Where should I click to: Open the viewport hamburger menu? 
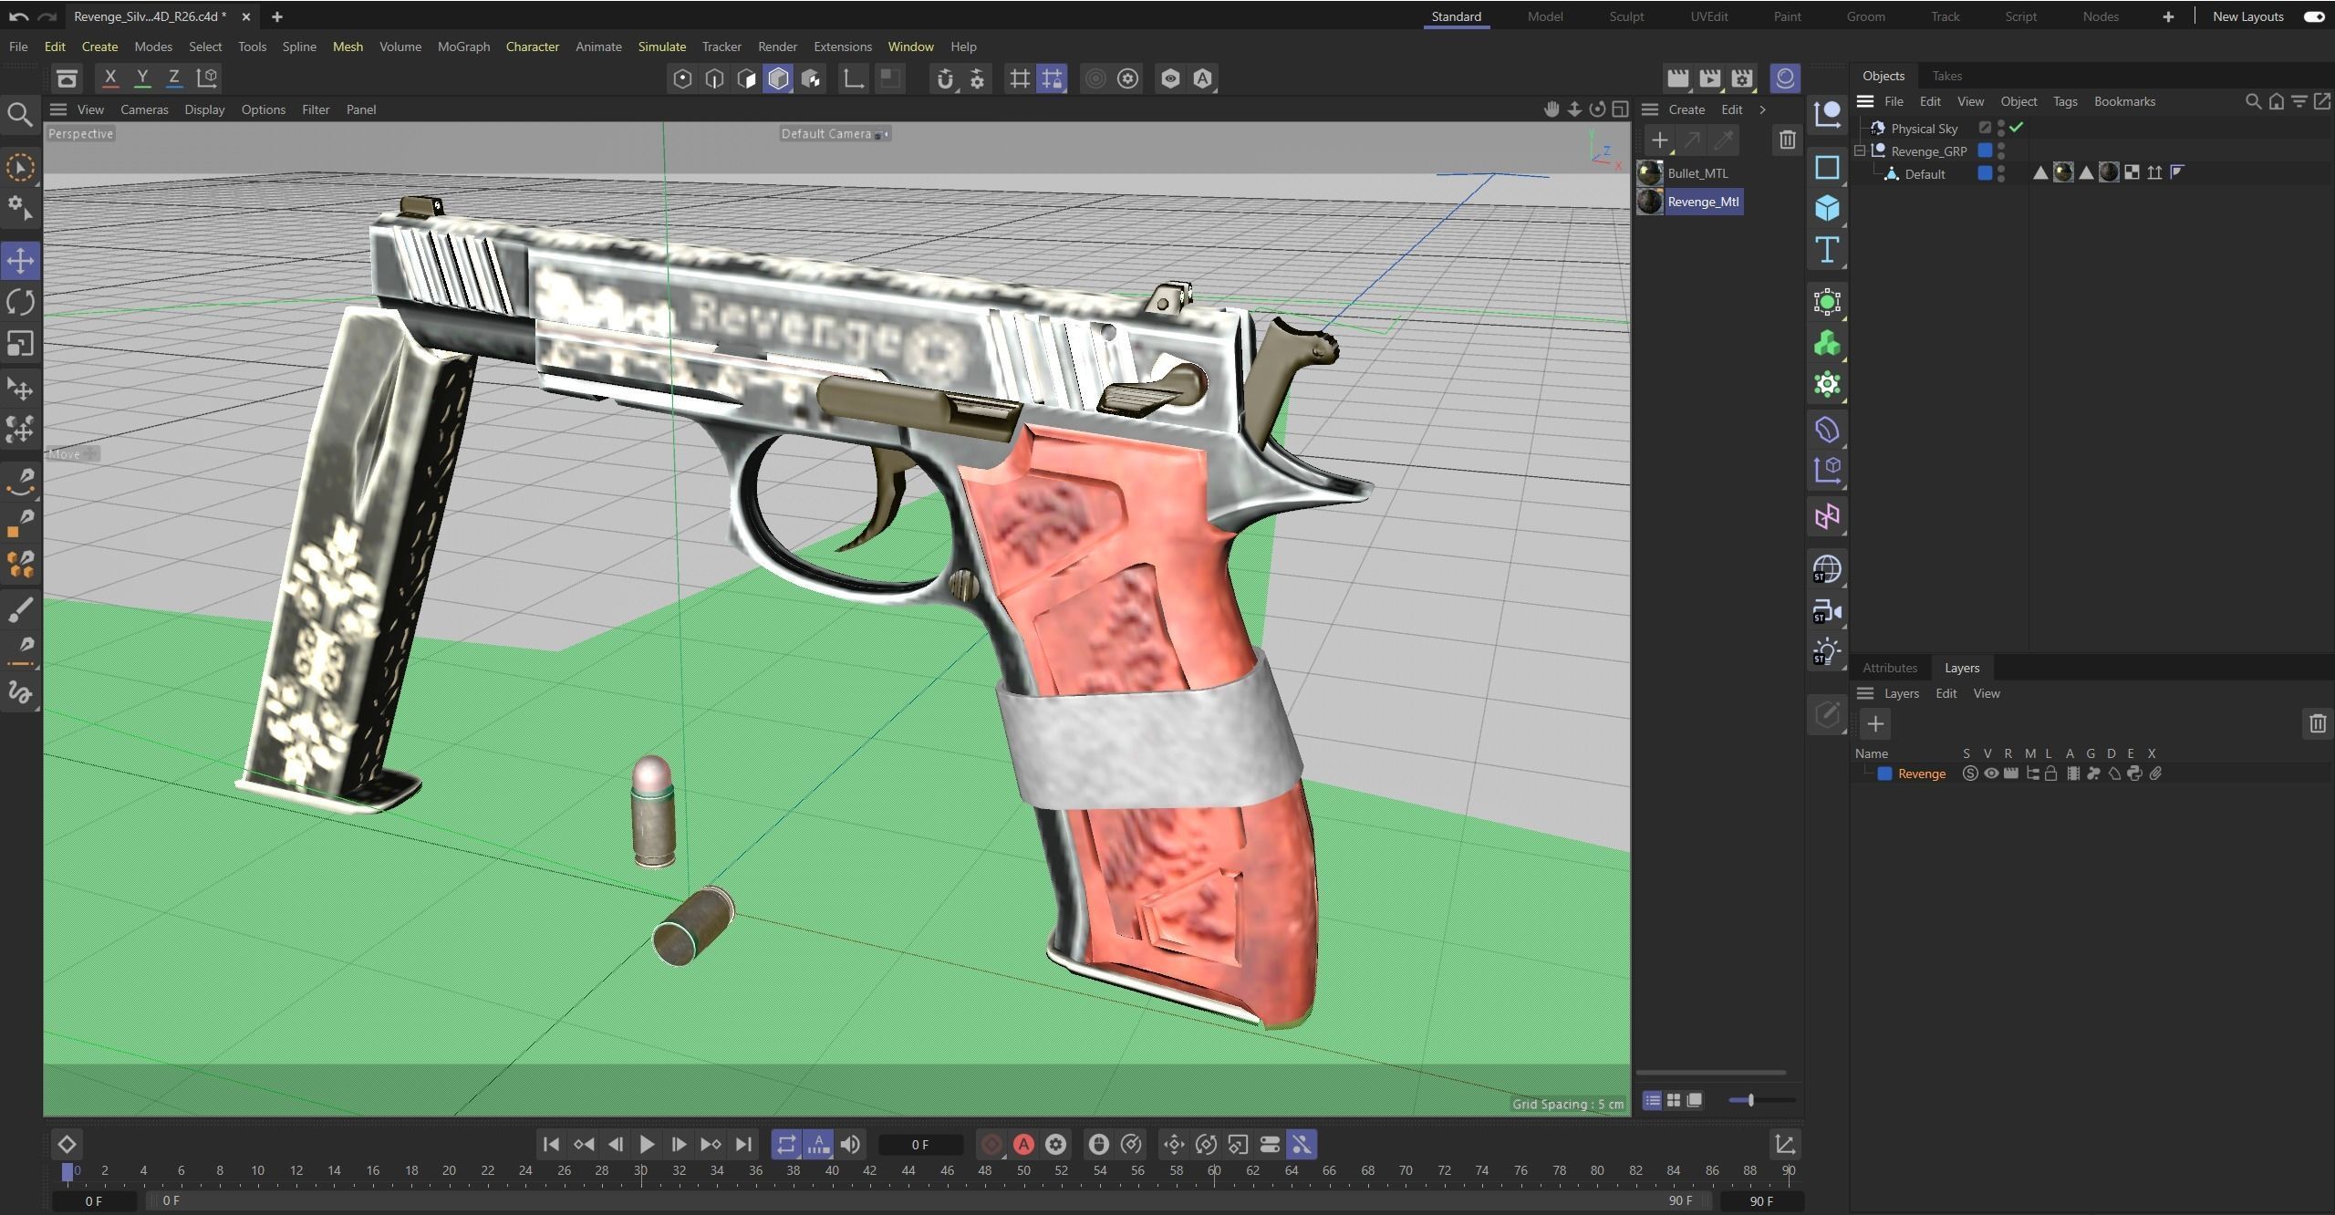(x=58, y=109)
